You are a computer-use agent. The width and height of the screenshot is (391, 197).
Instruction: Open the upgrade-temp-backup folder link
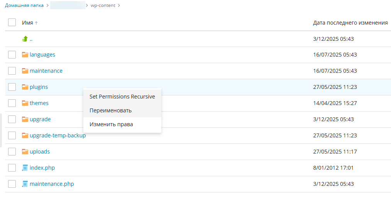tap(58, 135)
